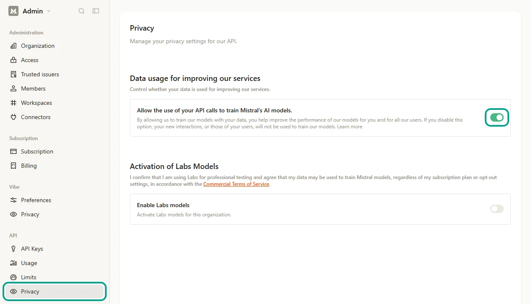Viewport: 531px width, 304px height.
Task: Enable the Labs models toggle
Action: (497, 209)
